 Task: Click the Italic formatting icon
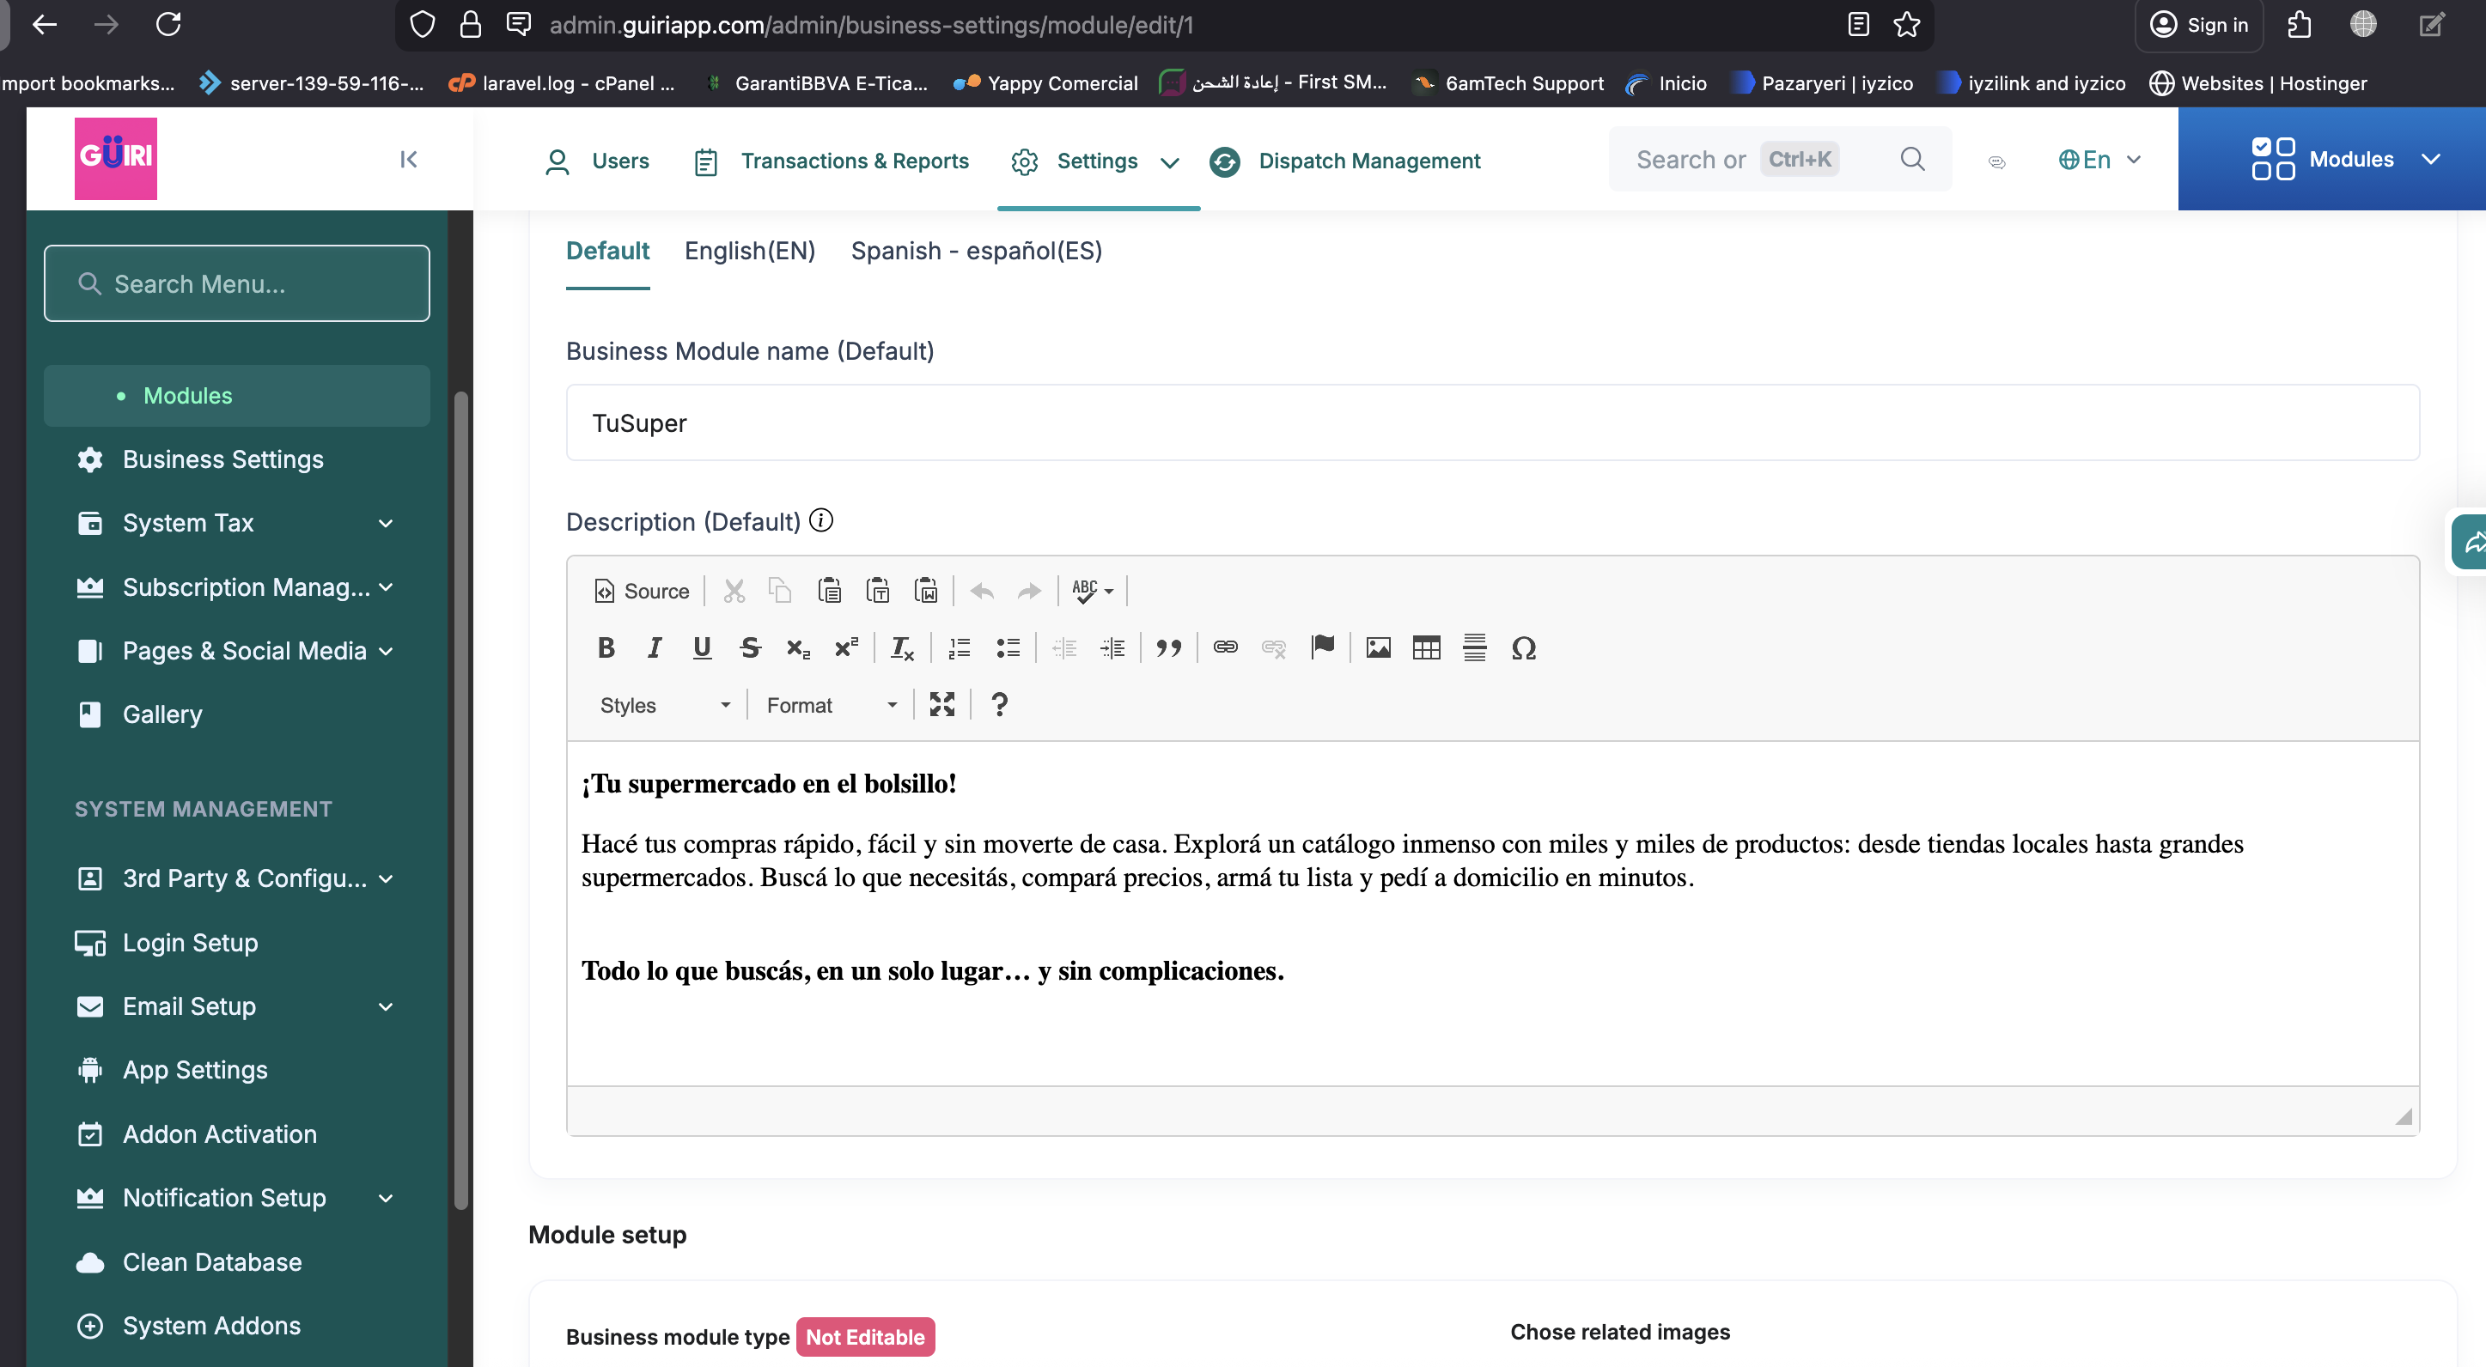coord(655,647)
